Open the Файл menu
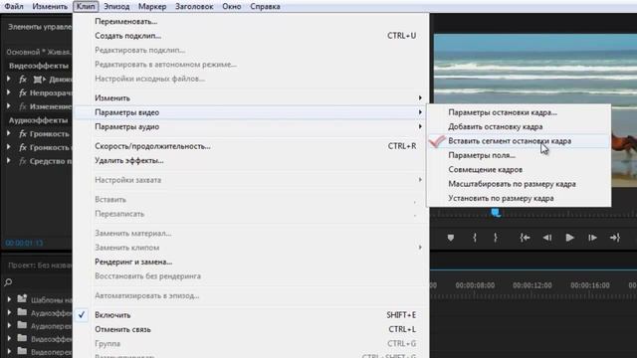Screen dimensions: 637x358 pos(14,7)
